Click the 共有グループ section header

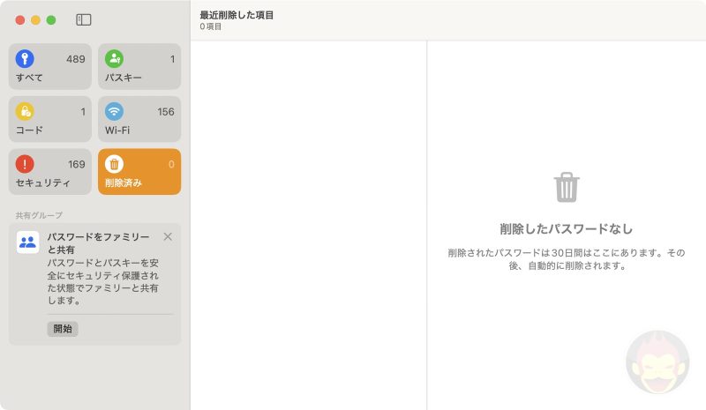click(39, 215)
